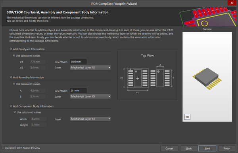Open the Courtyard layer dropdown Mechanical Layer 15
This screenshot has width=238, height=153.
coord(90,68)
